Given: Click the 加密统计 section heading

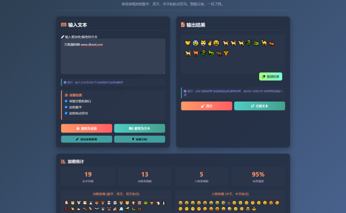Looking at the screenshot, I should [x=76, y=162].
